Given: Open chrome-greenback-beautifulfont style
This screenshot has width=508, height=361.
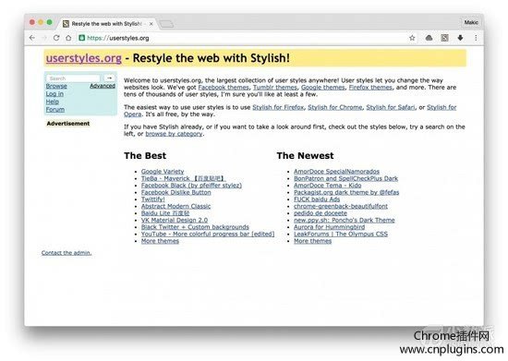Looking at the screenshot, I should (x=341, y=206).
